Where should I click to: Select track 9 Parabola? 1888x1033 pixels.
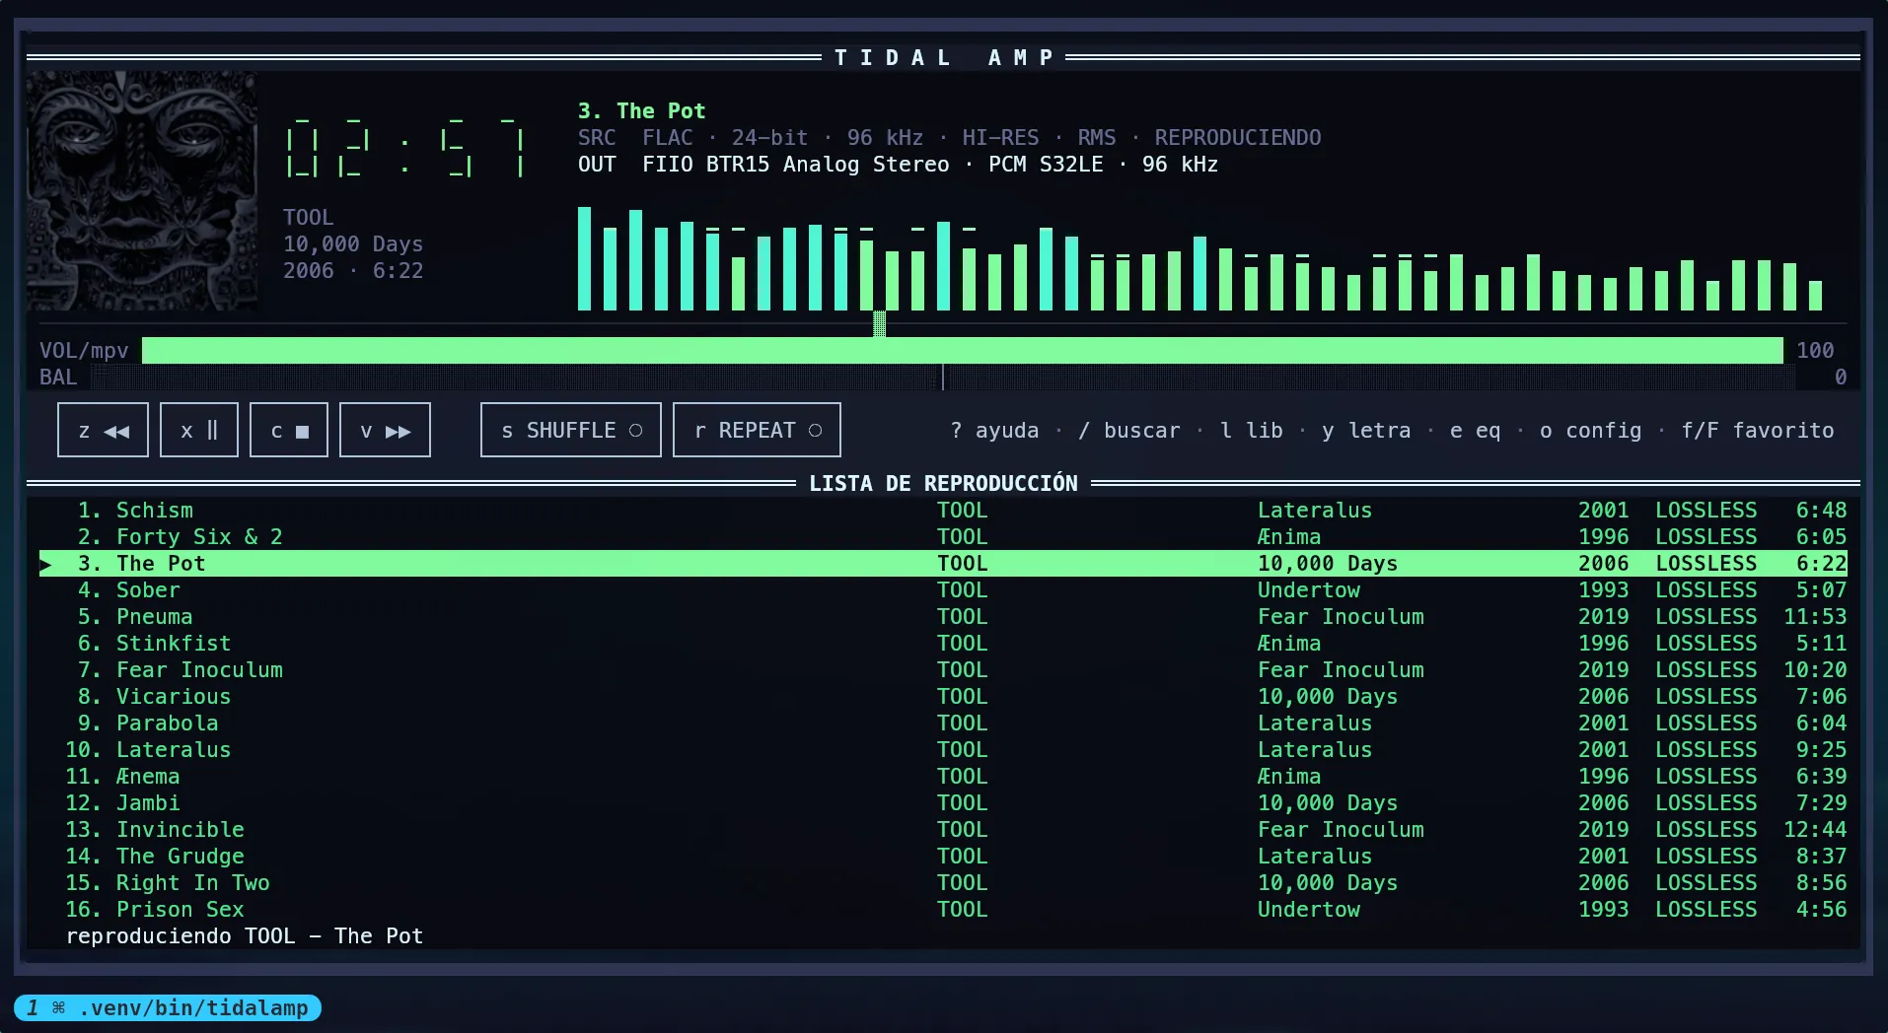pyautogui.click(x=943, y=723)
